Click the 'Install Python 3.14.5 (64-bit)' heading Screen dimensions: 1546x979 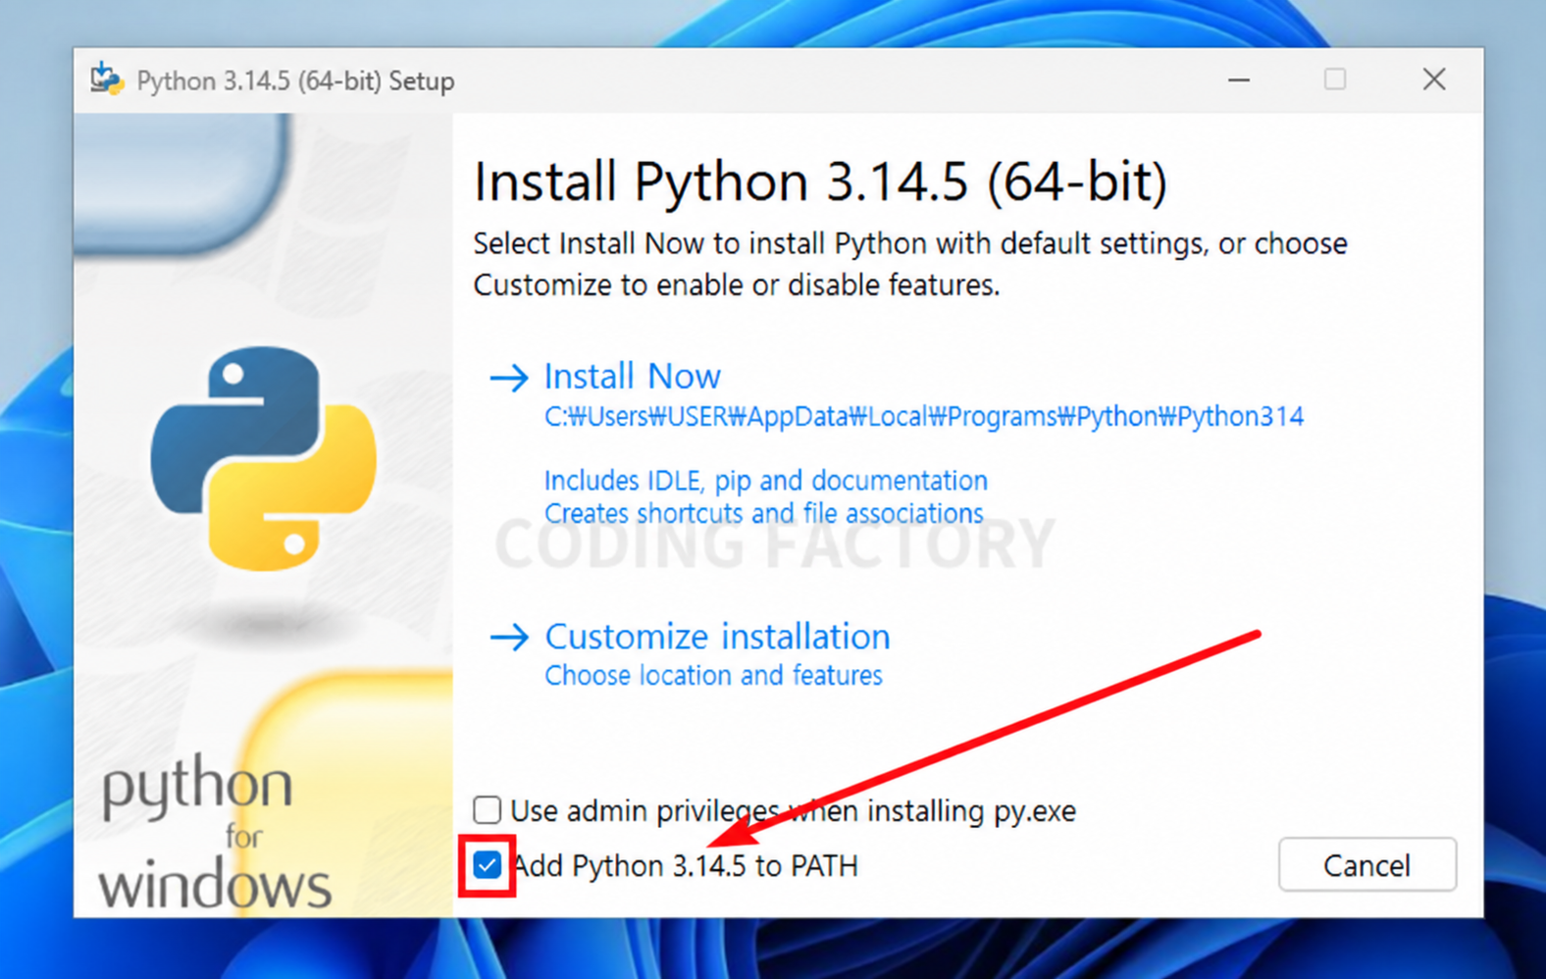pyautogui.click(x=820, y=181)
